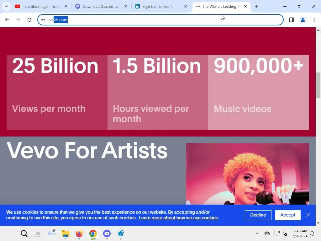The height and width of the screenshot is (241, 321).
Task: Open Chrome three-dot menu
Action: (x=314, y=20)
